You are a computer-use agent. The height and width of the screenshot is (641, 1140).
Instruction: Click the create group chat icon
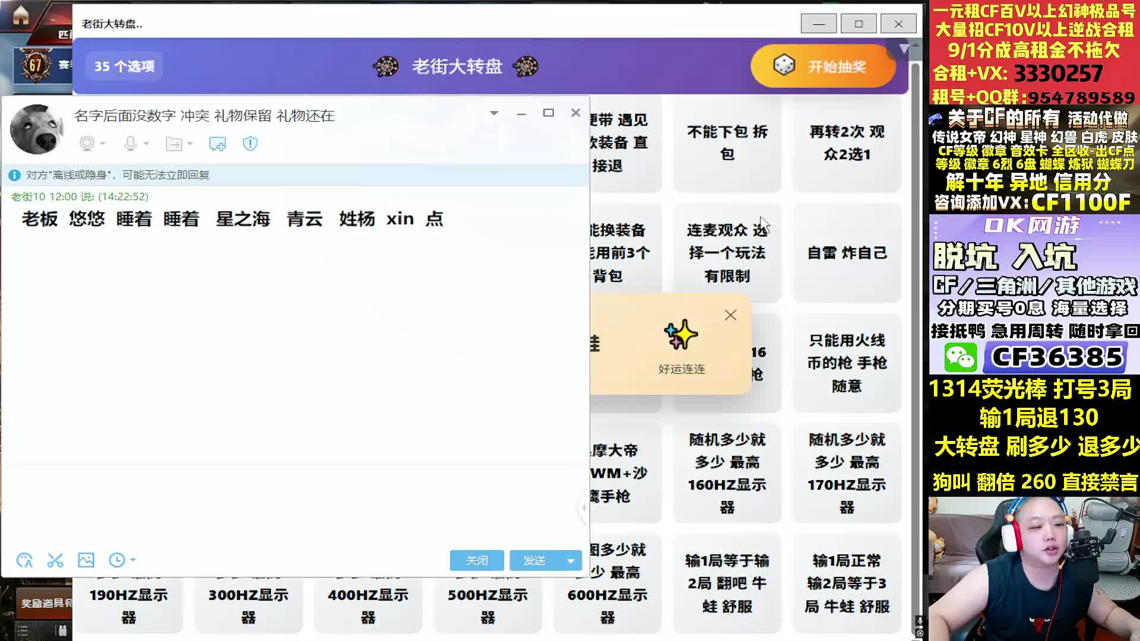coord(217,144)
